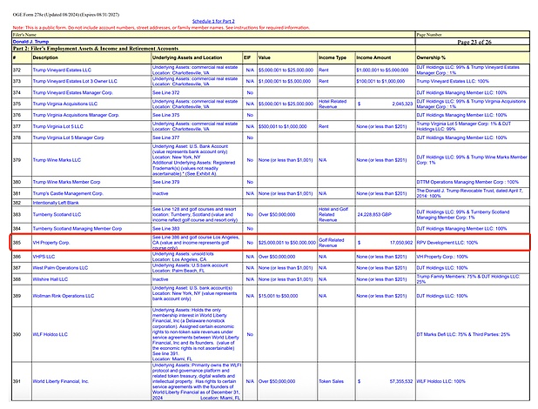The image size is (538, 409).
Task: Select the 'Page 23 of 26' page number
Action: 474,42
